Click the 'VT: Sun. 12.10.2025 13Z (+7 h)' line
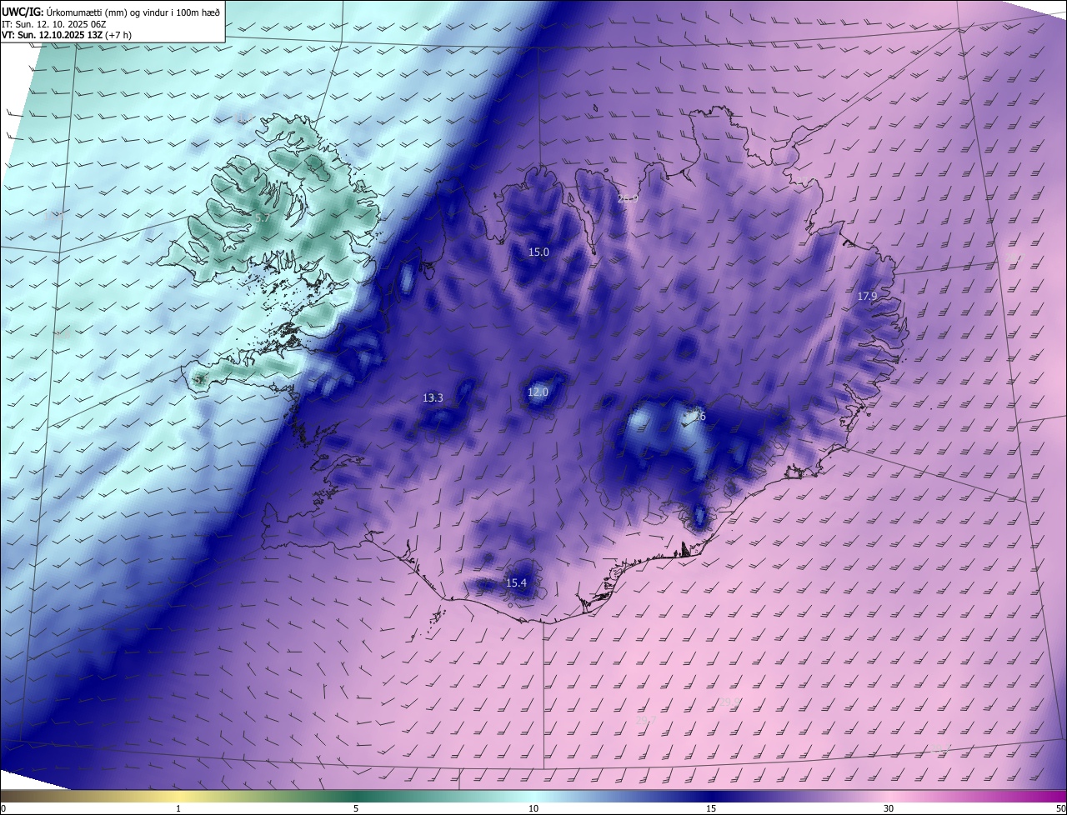 coord(67,35)
